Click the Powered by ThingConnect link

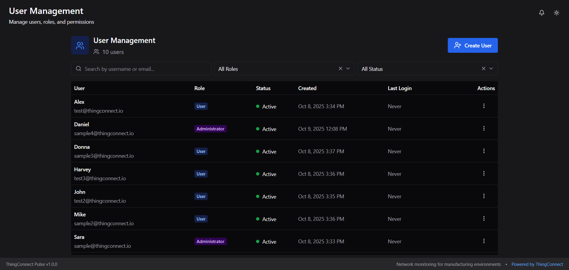point(537,264)
